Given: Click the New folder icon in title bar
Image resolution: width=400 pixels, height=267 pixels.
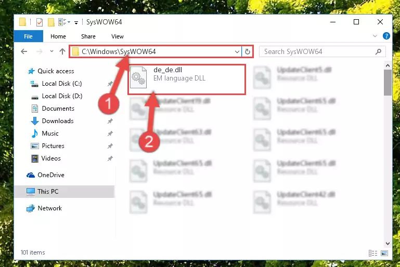Looking at the screenshot, I should (x=51, y=22).
